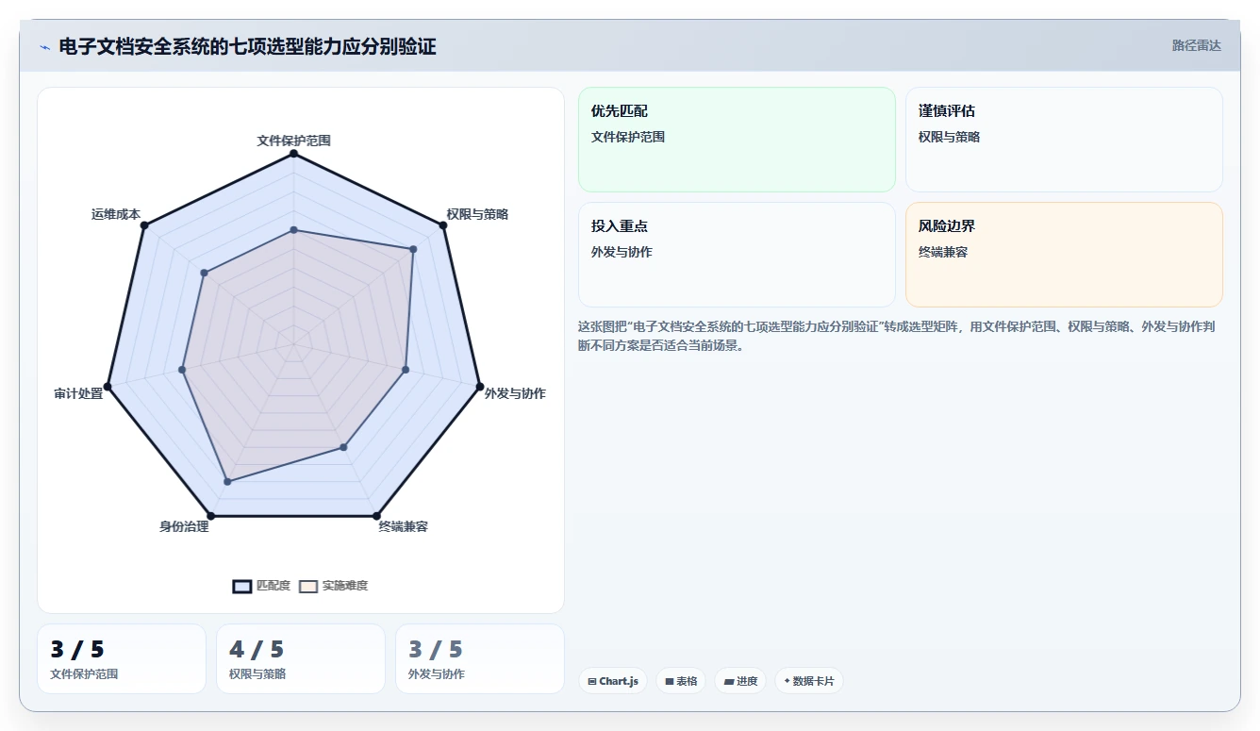Click the inner 实施难度 point on 权限与策略 axis

(x=413, y=249)
